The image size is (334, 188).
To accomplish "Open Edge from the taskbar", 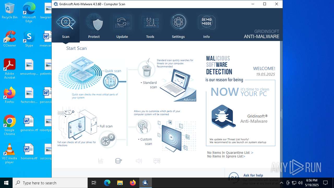I will coord(107,183).
